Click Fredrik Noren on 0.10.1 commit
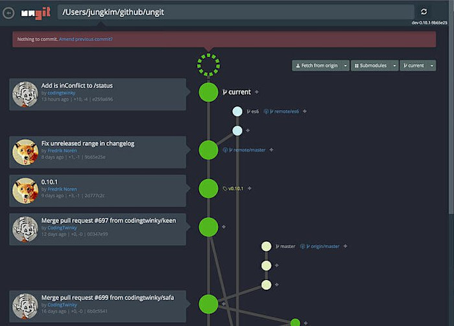The height and width of the screenshot is (326, 454). point(62,189)
